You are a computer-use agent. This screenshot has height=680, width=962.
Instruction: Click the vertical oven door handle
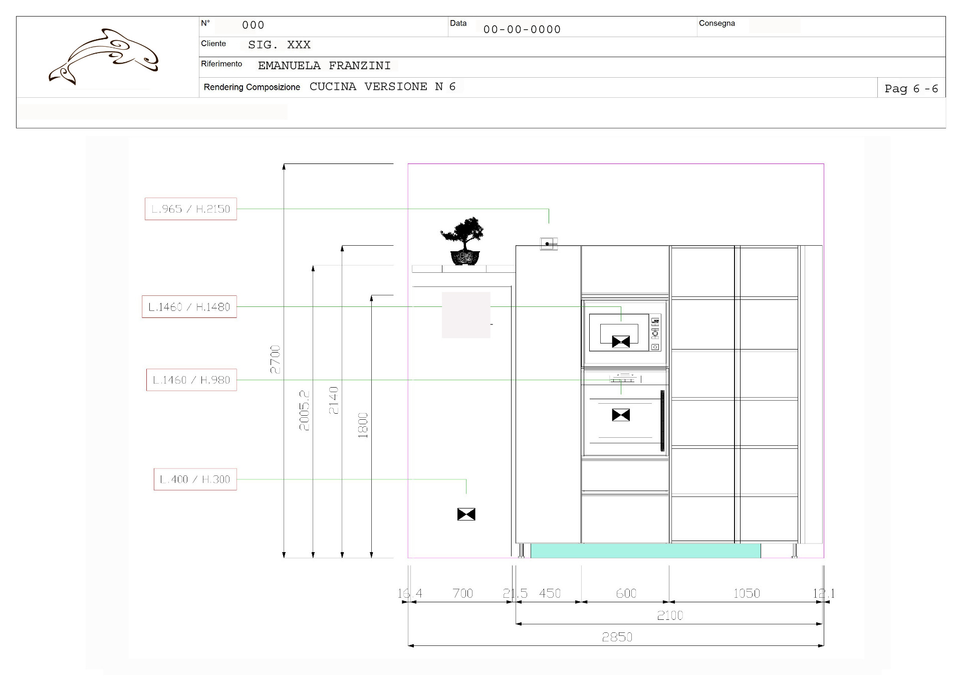click(662, 421)
